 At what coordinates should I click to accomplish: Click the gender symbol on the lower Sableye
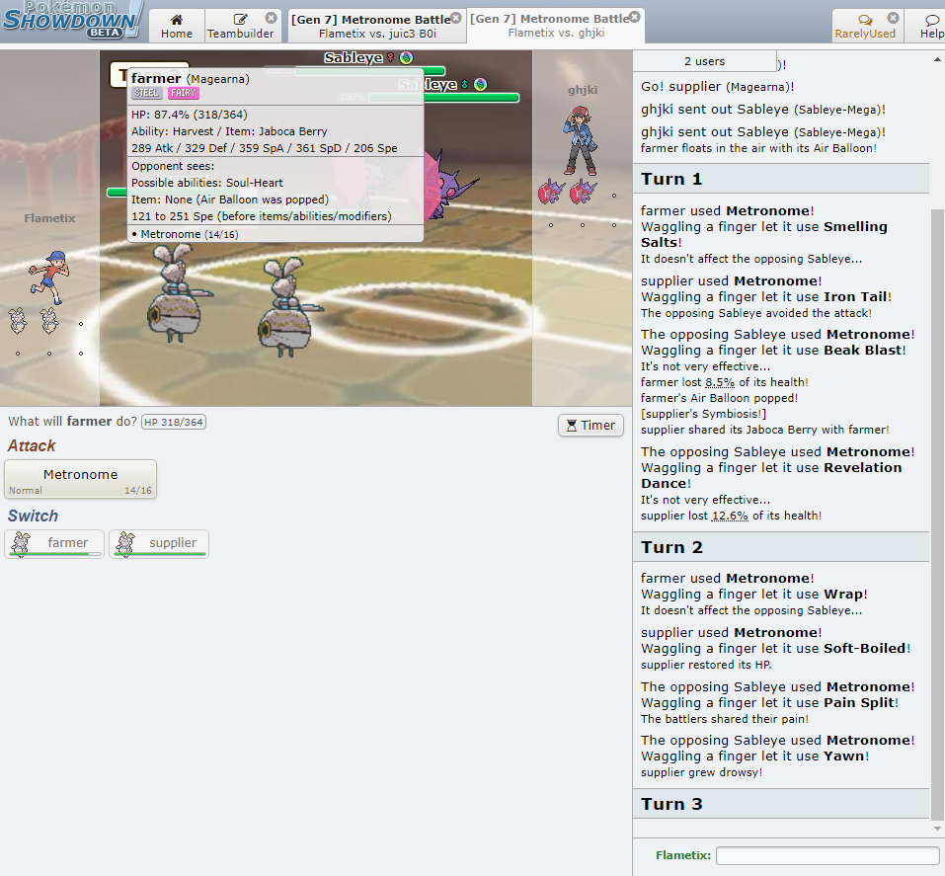[465, 84]
